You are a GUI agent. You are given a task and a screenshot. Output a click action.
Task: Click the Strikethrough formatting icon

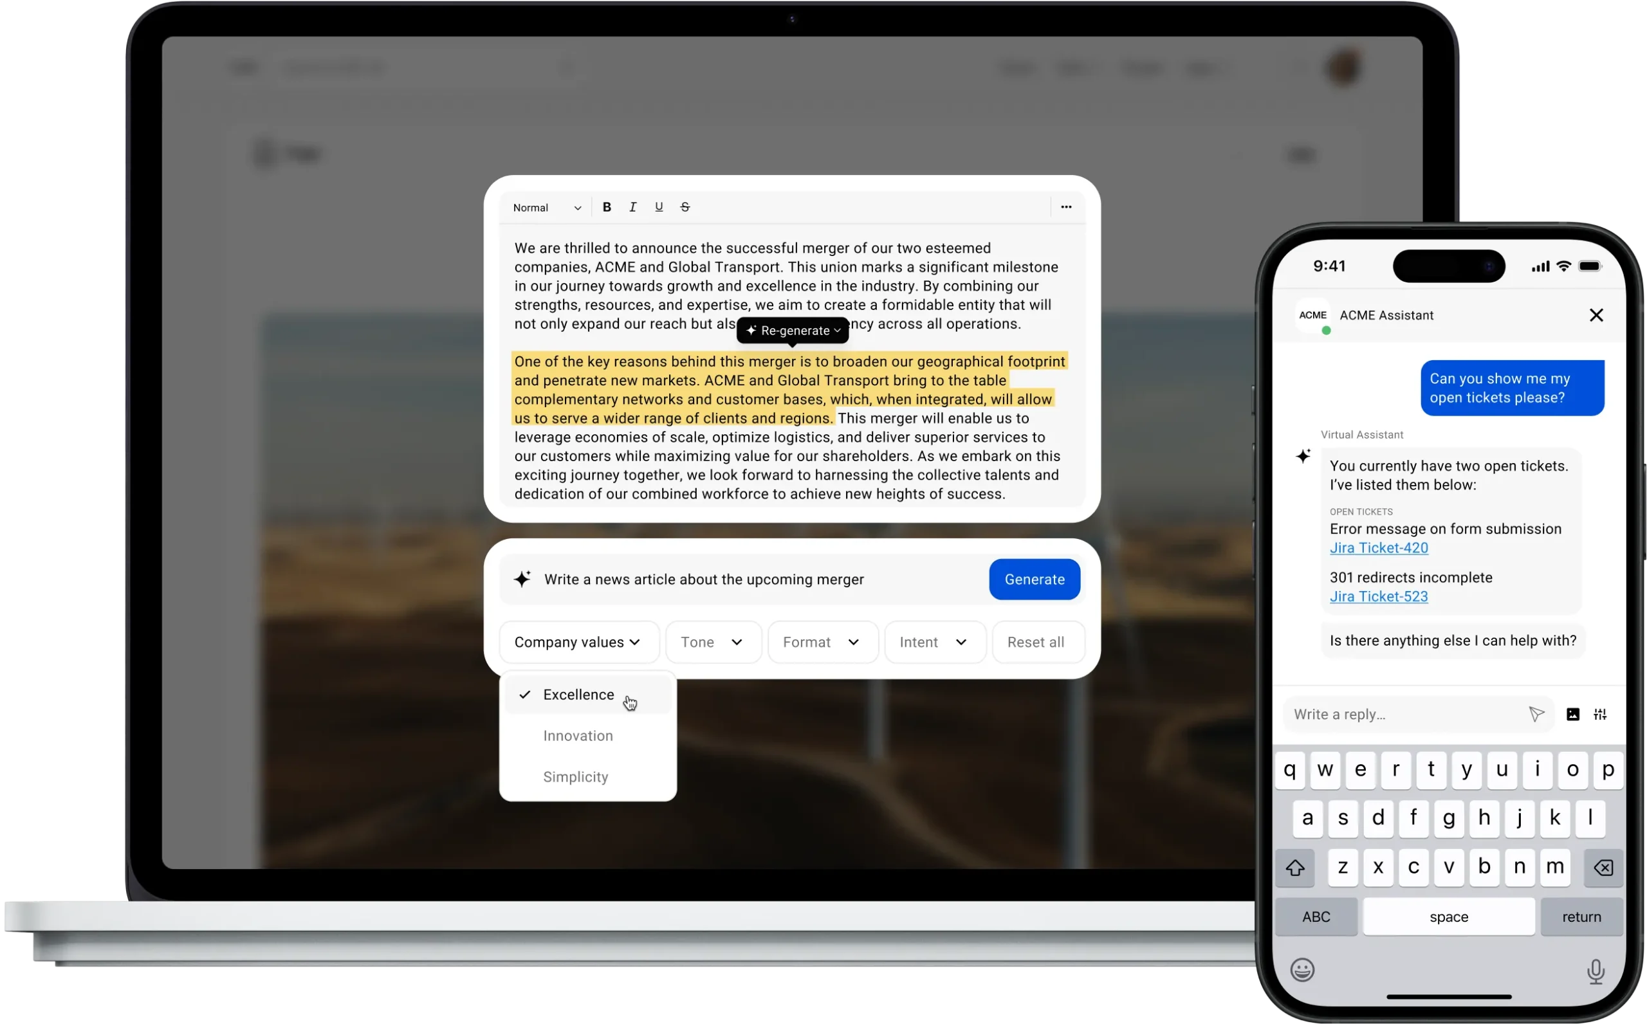(x=685, y=206)
